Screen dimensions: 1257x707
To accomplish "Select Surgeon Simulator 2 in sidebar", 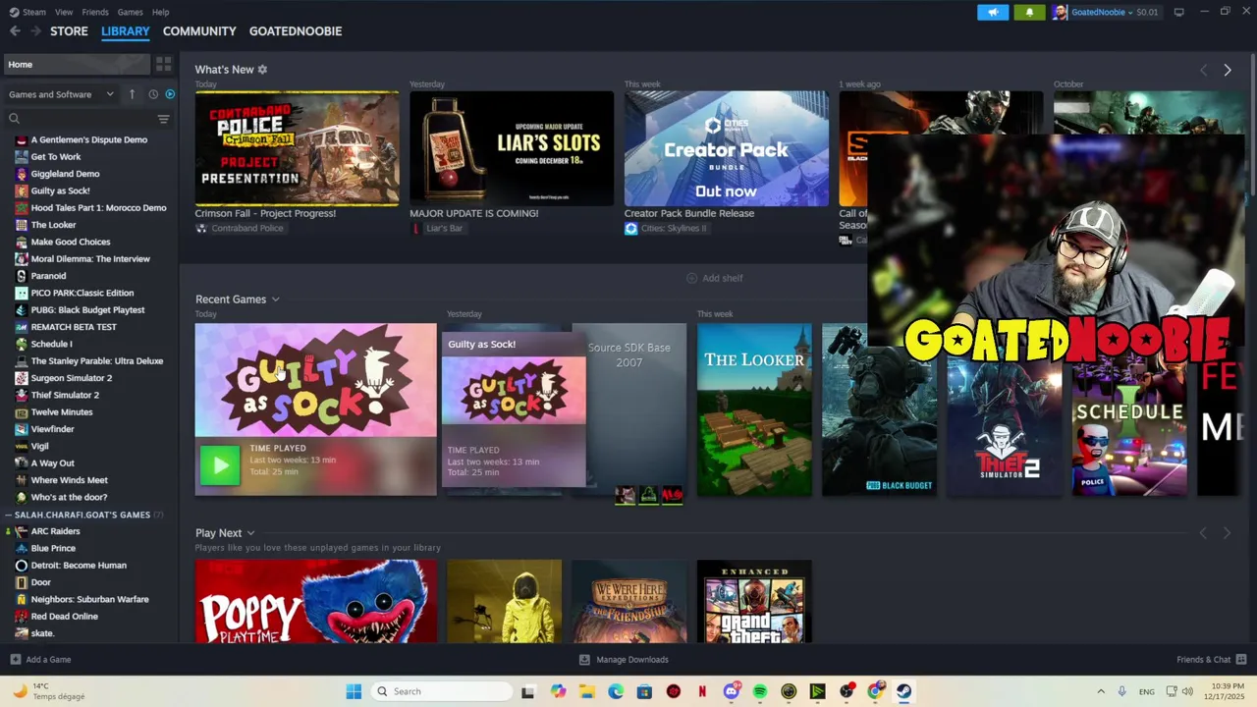I will (71, 378).
